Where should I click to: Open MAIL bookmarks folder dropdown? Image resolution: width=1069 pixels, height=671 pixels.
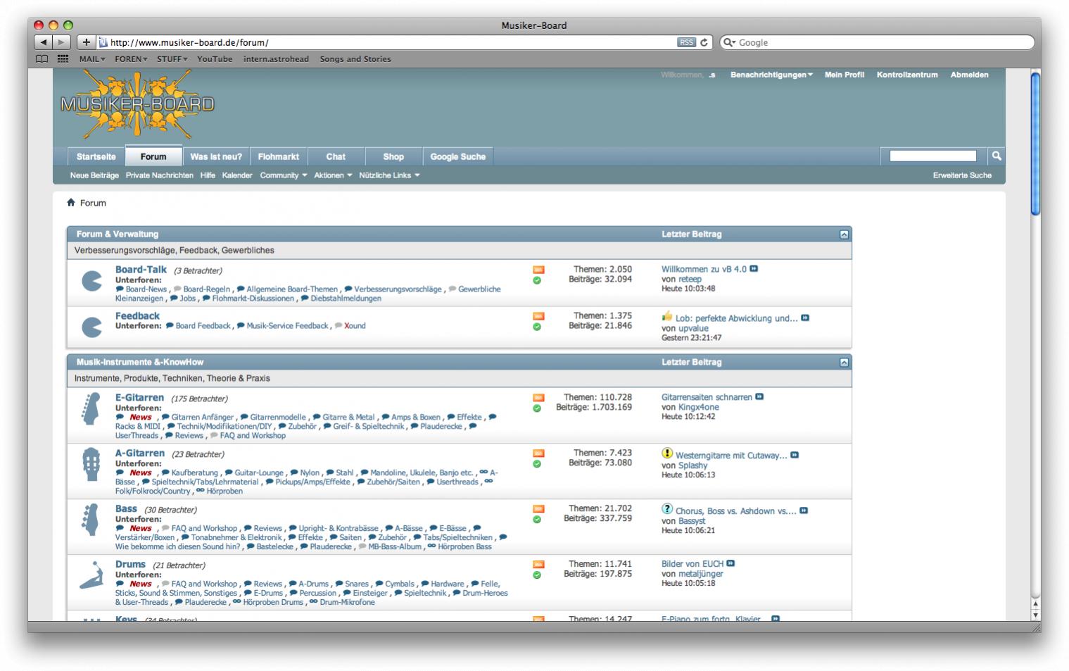click(92, 59)
